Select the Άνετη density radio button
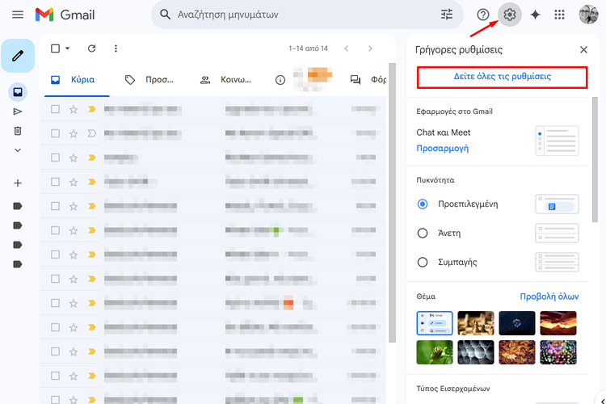This screenshot has height=404, width=606. click(x=422, y=233)
